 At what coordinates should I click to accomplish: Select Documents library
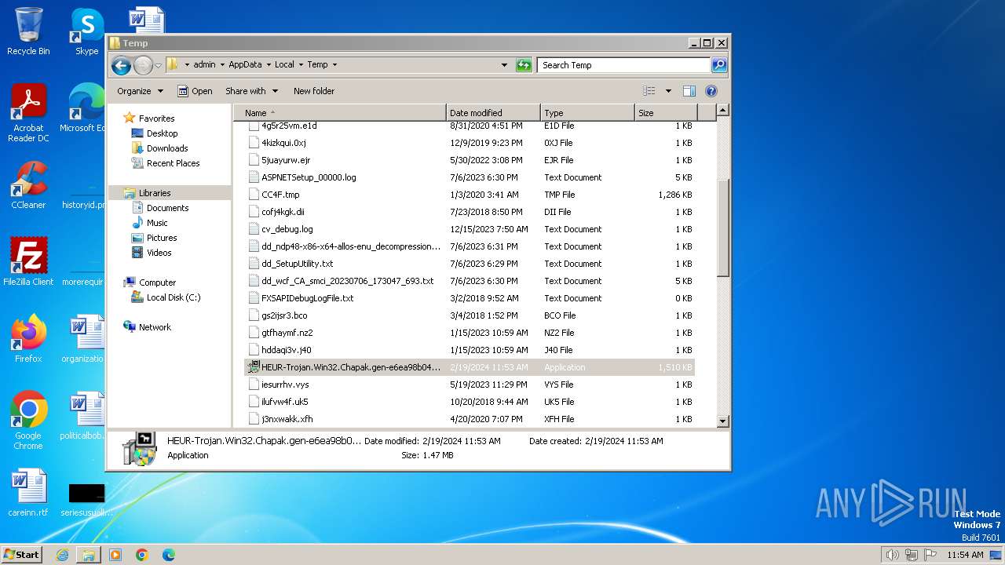(x=167, y=208)
